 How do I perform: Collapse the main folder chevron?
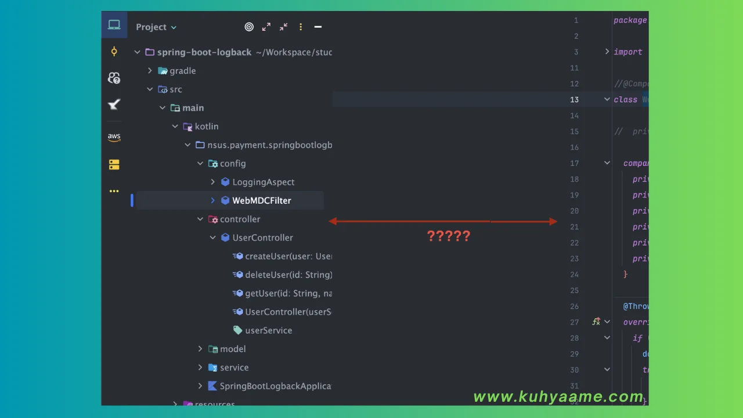[x=163, y=108]
